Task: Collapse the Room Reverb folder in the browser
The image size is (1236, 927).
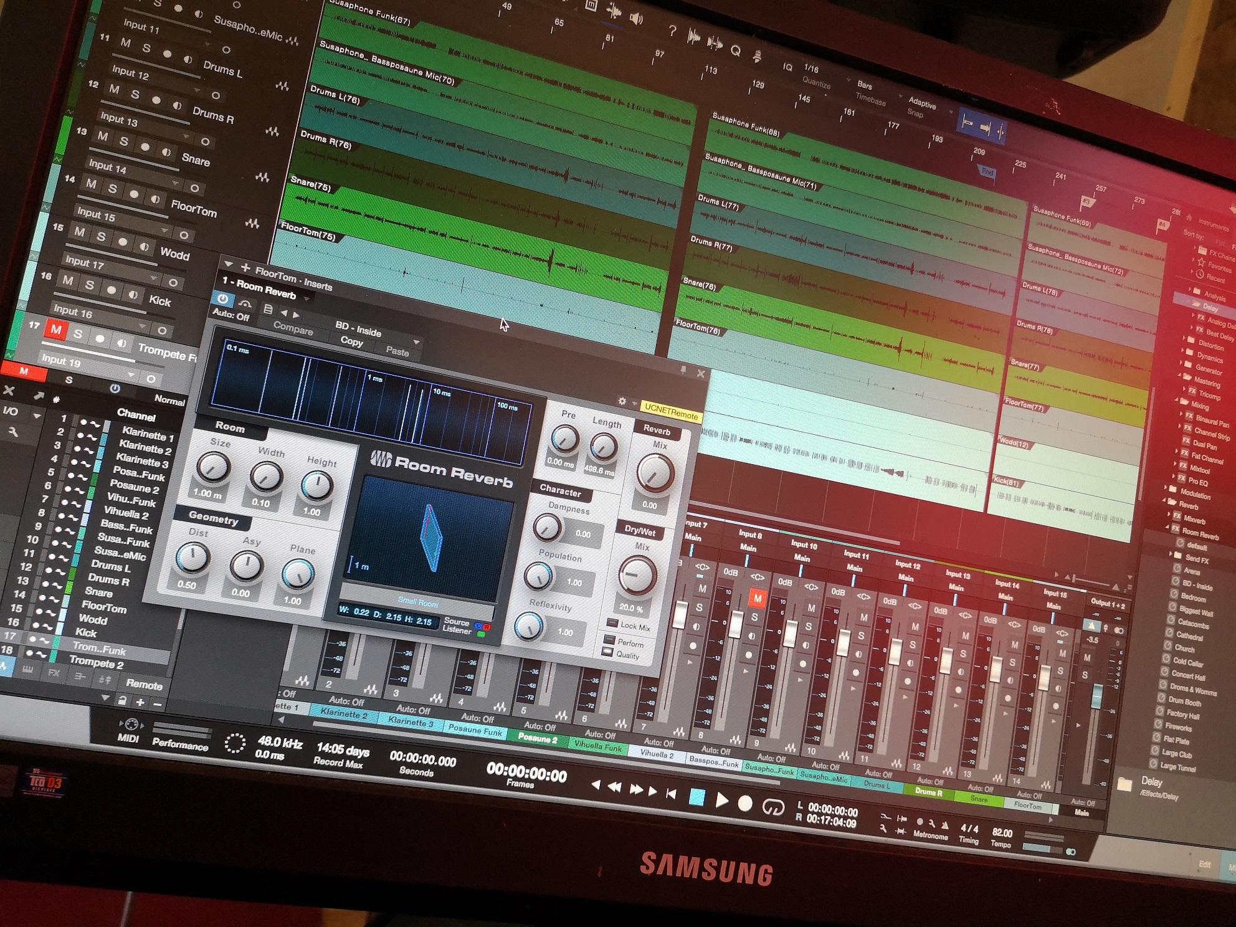Action: click(1167, 528)
